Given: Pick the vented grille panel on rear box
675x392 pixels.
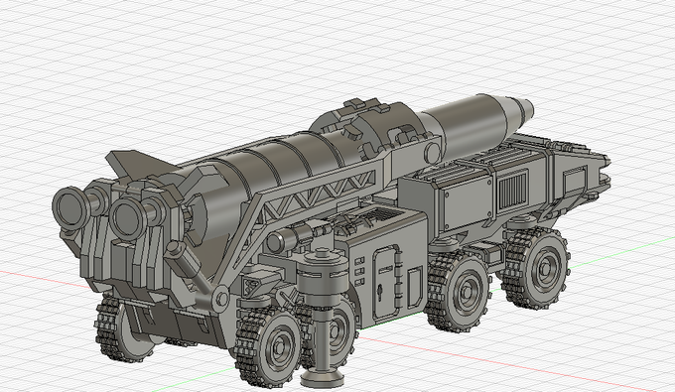Looking at the screenshot, I should pos(512,192).
